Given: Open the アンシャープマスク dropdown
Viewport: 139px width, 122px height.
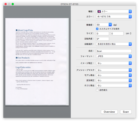Looking at the screenshot, I should coord(114,70).
